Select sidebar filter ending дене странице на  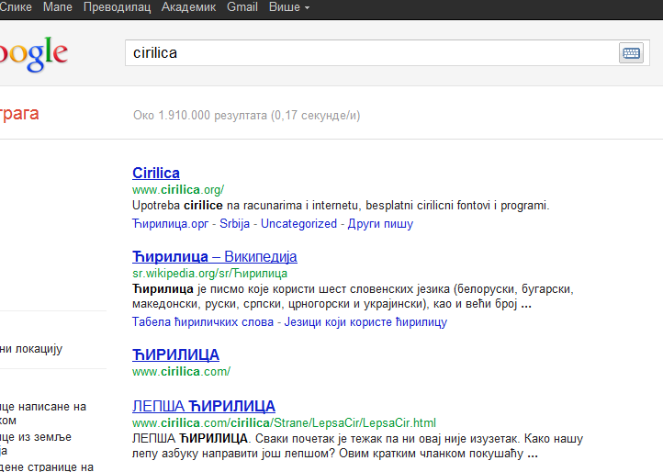pyautogui.click(x=47, y=466)
